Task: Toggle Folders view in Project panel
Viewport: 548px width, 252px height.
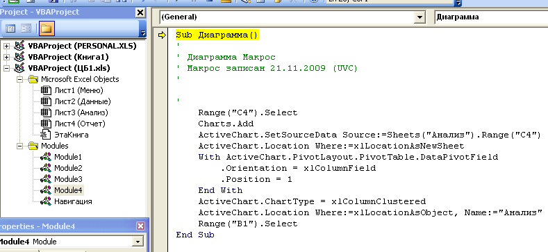Action: (47, 28)
